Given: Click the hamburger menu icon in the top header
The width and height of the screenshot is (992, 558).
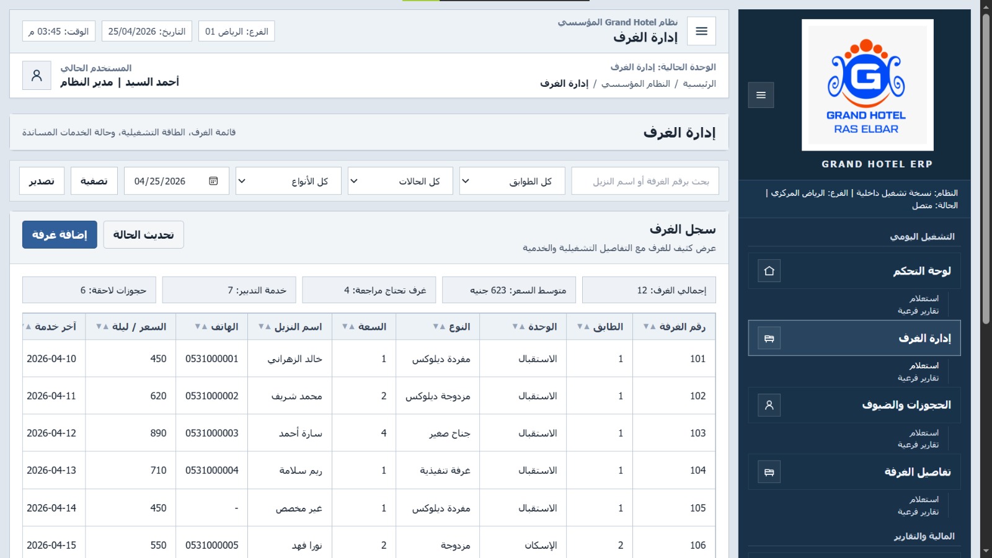Looking at the screenshot, I should point(701,31).
